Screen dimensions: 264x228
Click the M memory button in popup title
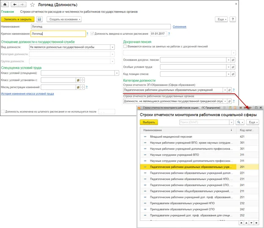(x=241, y=108)
